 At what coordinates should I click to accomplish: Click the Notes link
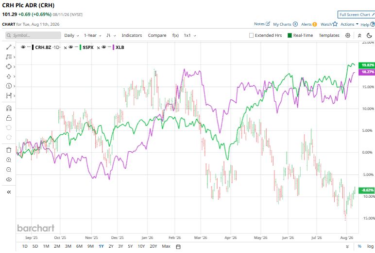(259, 24)
